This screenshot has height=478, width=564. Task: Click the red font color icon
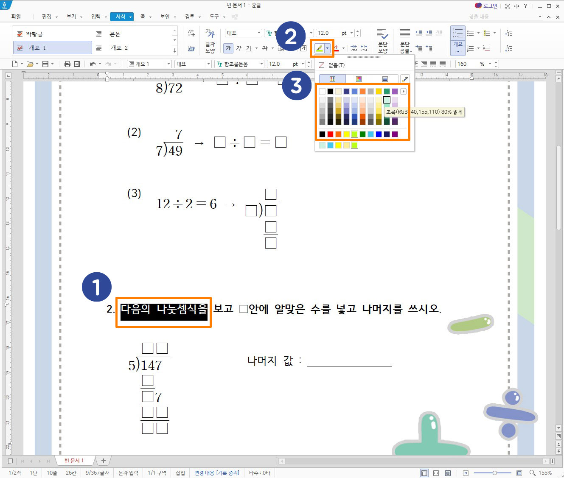336,48
